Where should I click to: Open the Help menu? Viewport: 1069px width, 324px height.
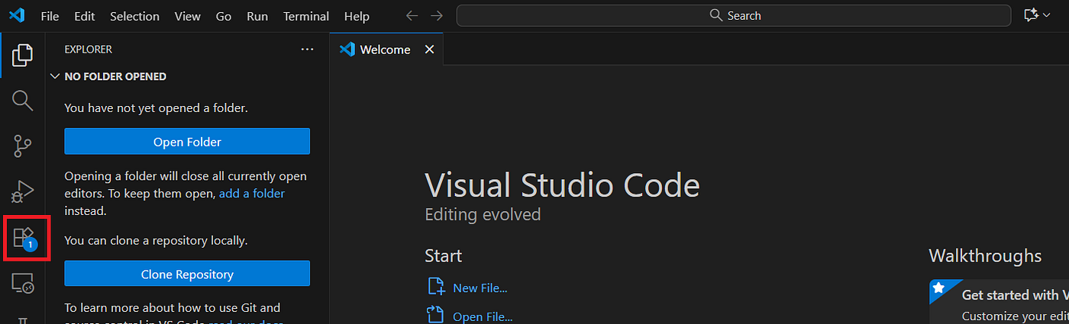pos(357,16)
